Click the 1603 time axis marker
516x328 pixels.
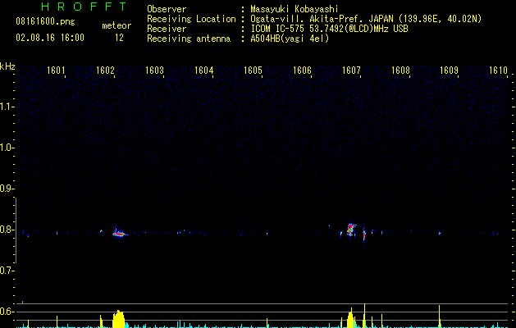[154, 71]
